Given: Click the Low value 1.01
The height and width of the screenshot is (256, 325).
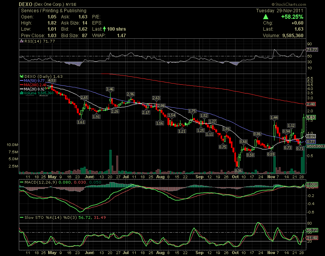Looking at the screenshot, I should [x=52, y=29].
